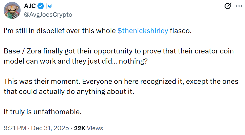The width and height of the screenshot is (245, 135).
Task: Click the Grok explain-post icon
Action: 228,7
